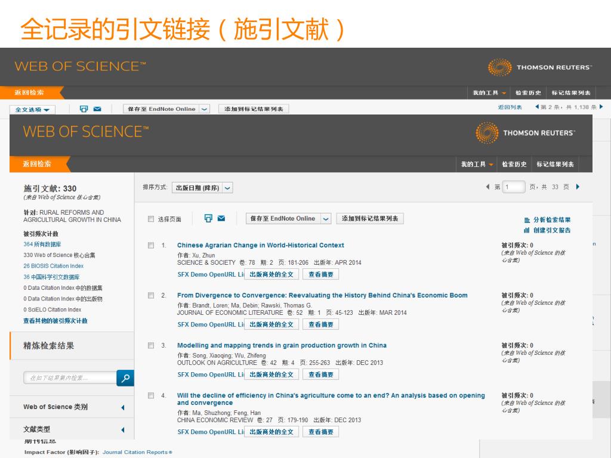
Task: Click print icon in background record toolbar
Action: (x=84, y=109)
